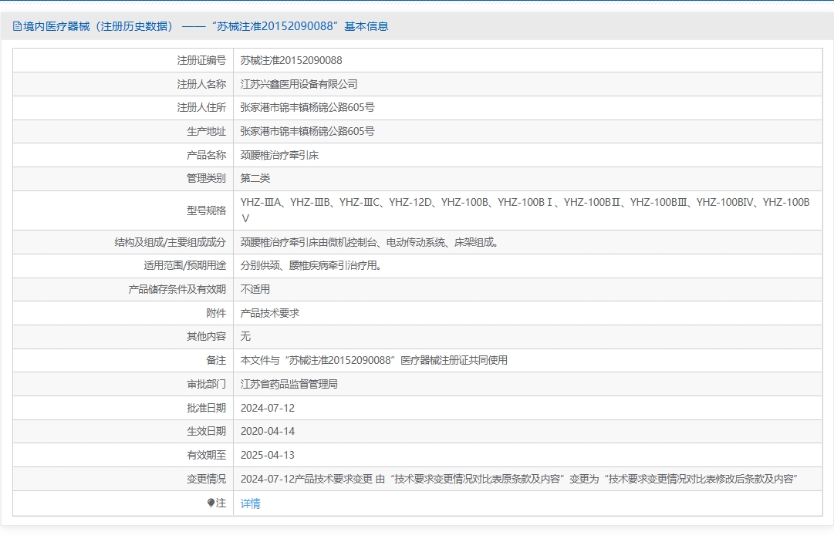This screenshot has height=542, width=834.
Task: Click the effective date 2020-04-14
Action: coord(268,431)
